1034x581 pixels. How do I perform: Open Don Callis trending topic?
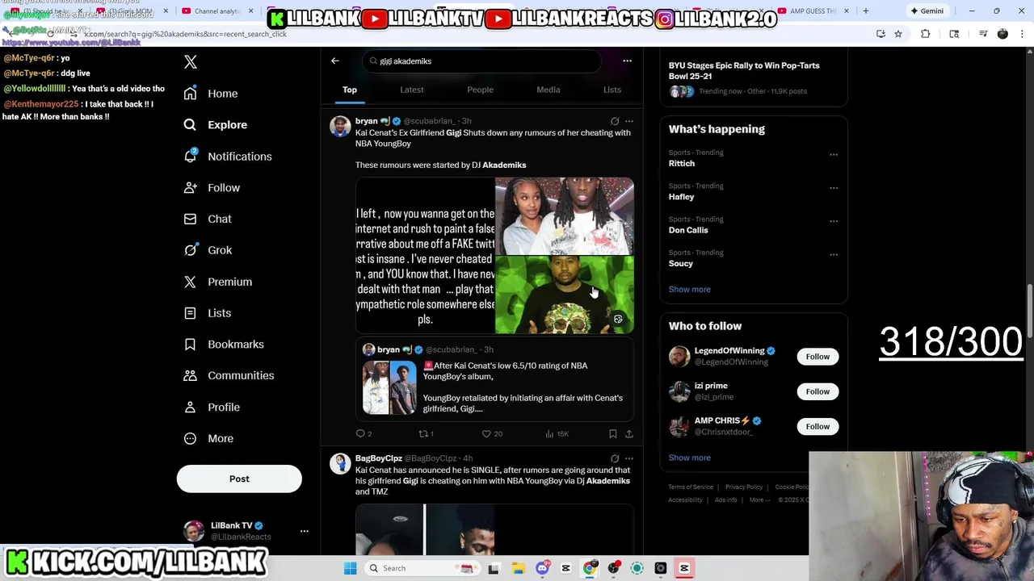pos(688,230)
